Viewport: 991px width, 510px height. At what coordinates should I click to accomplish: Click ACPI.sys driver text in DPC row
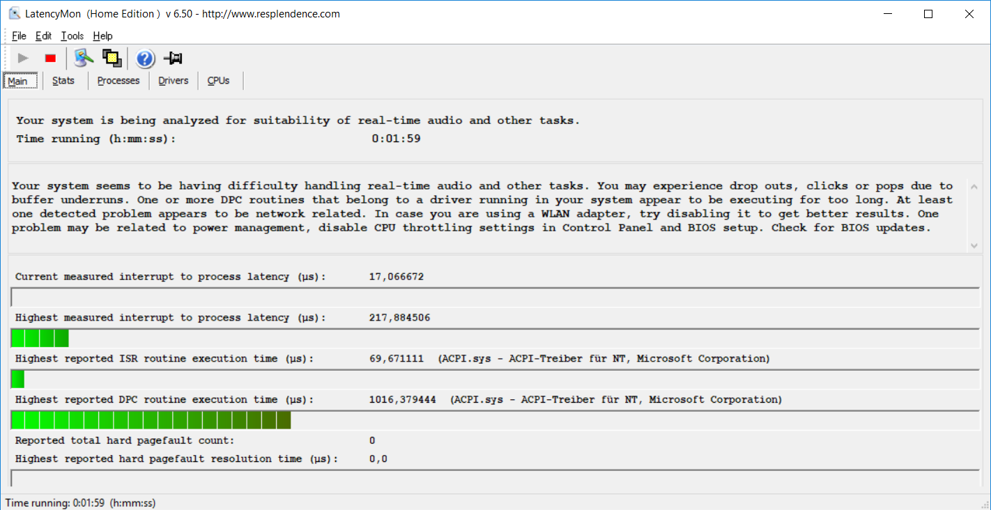616,400
